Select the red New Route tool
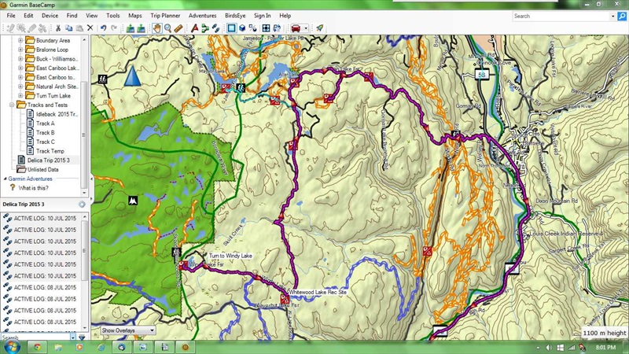The width and height of the screenshot is (629, 354). click(x=194, y=28)
